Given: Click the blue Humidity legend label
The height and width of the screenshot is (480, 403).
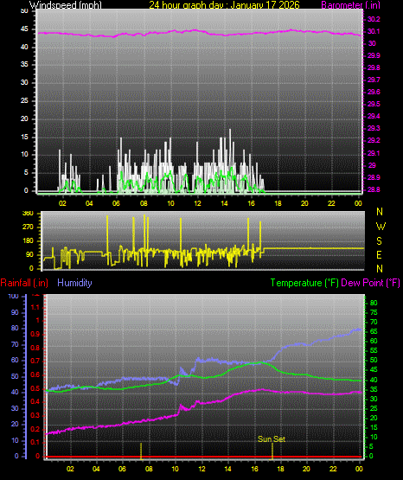Looking at the screenshot, I should coord(74,283).
